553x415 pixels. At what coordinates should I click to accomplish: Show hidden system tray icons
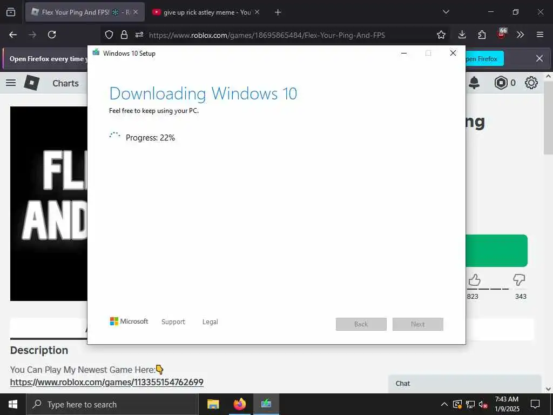(444, 404)
